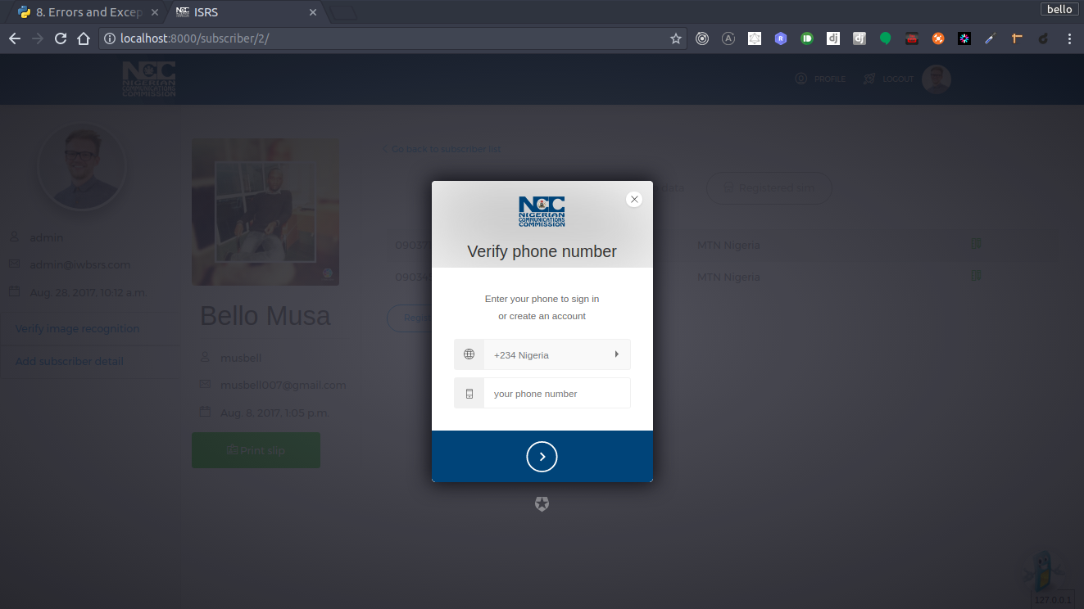This screenshot has height=609, width=1084.
Task: Open the GraphQL extension icon
Action: coord(755,38)
